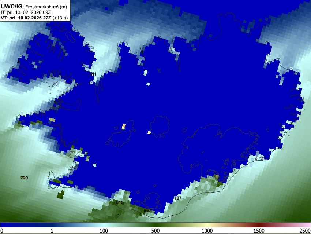Click the colour scale bar legend
Viewport: 311px width, 234px height.
(x=155, y=225)
